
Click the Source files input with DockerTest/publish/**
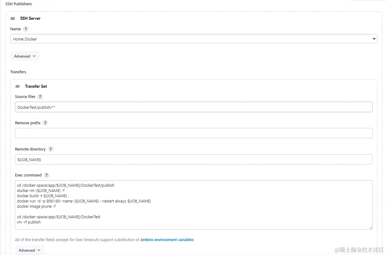[x=194, y=107]
